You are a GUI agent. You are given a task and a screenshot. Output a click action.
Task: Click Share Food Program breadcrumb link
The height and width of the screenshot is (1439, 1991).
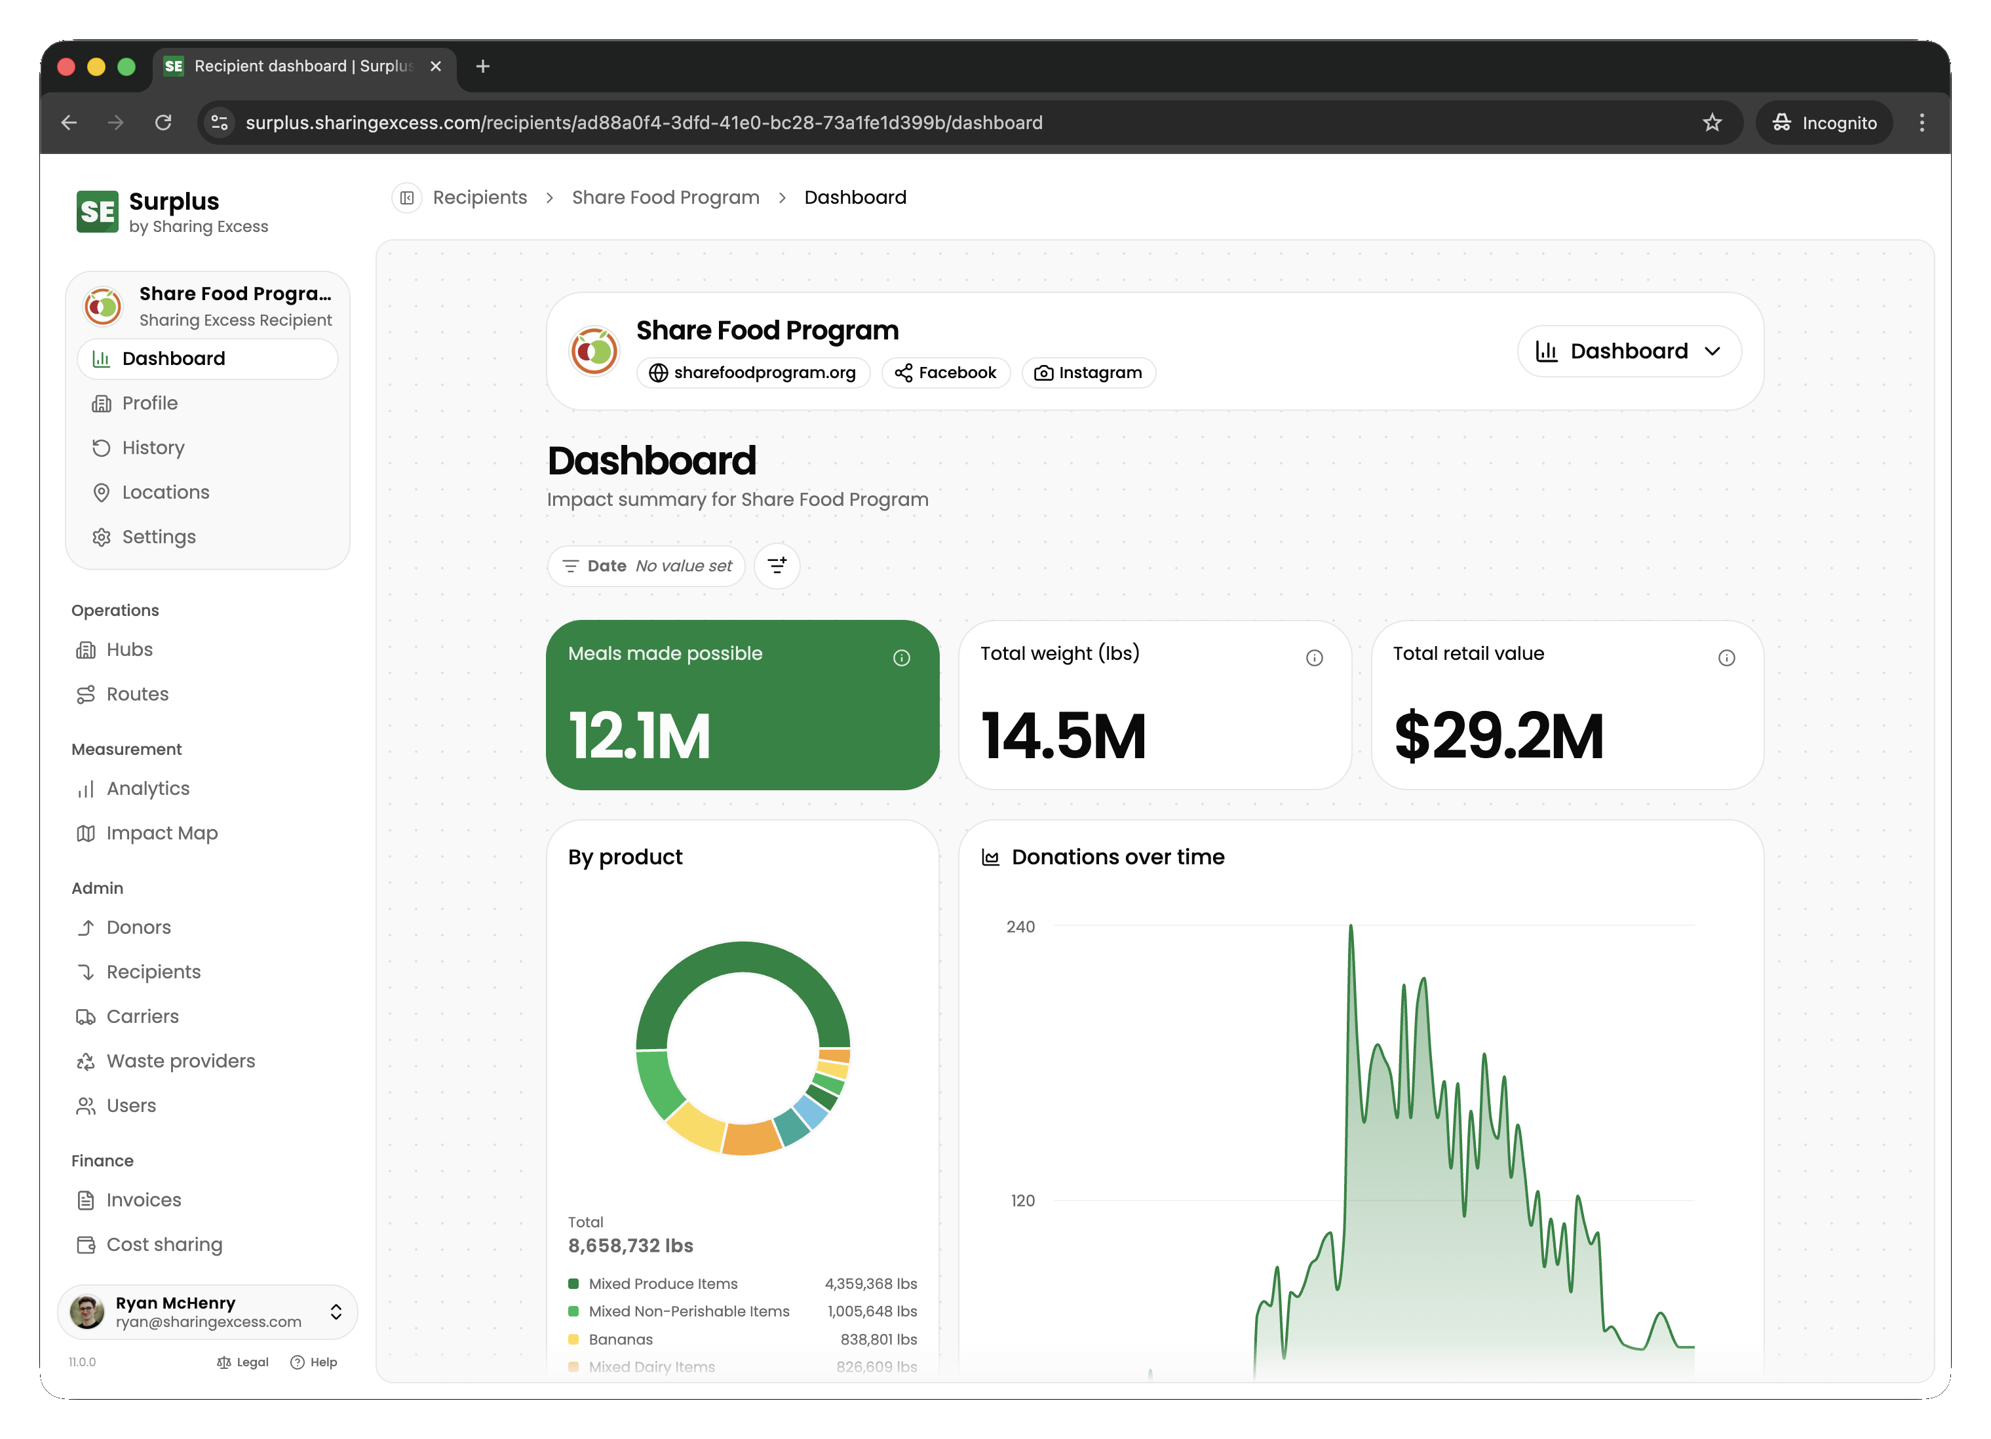665,197
